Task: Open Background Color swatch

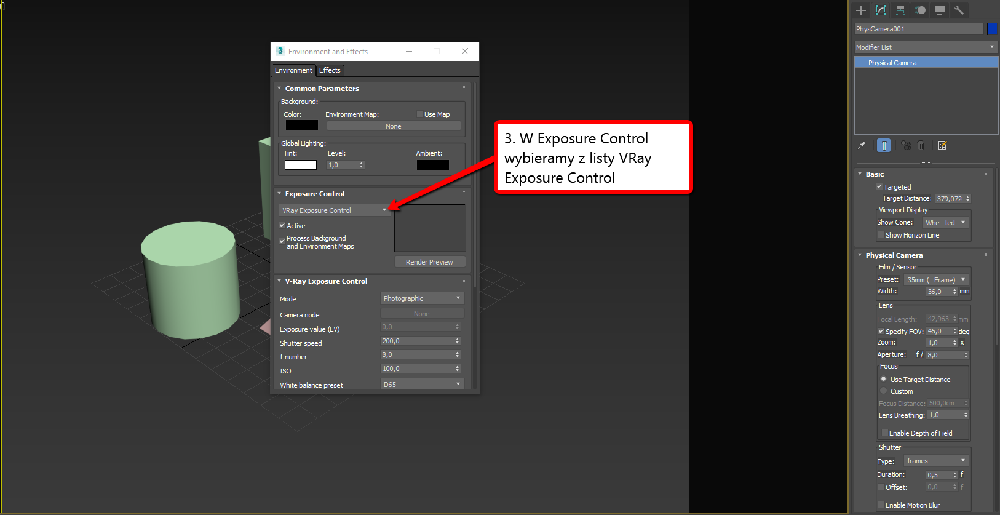Action: [x=301, y=126]
